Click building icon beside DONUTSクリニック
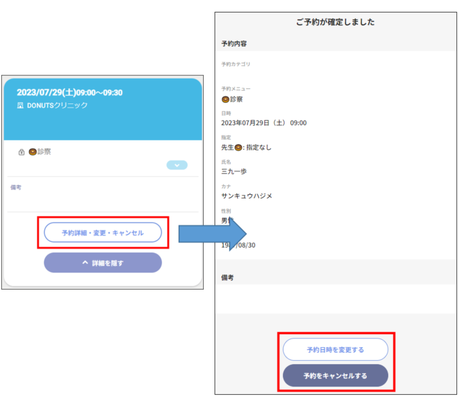The width and height of the screenshot is (459, 396). (20, 105)
